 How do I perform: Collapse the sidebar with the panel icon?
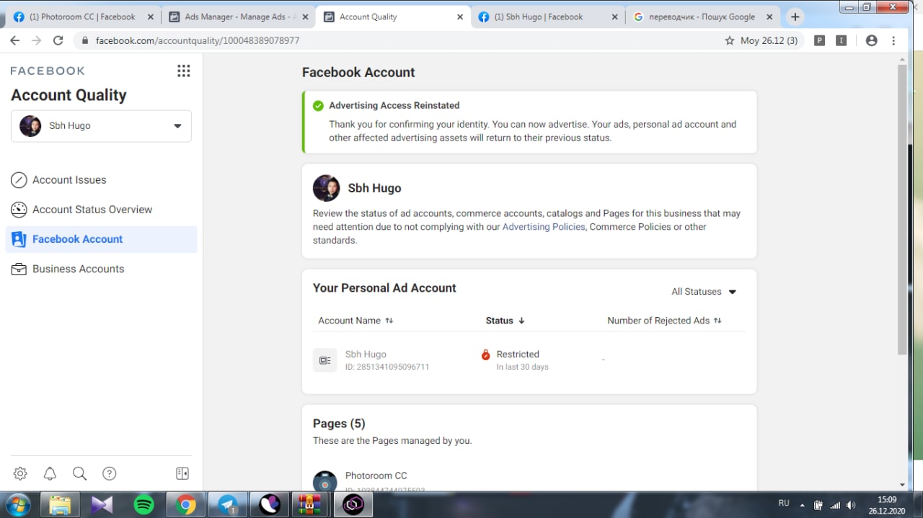pyautogui.click(x=182, y=473)
